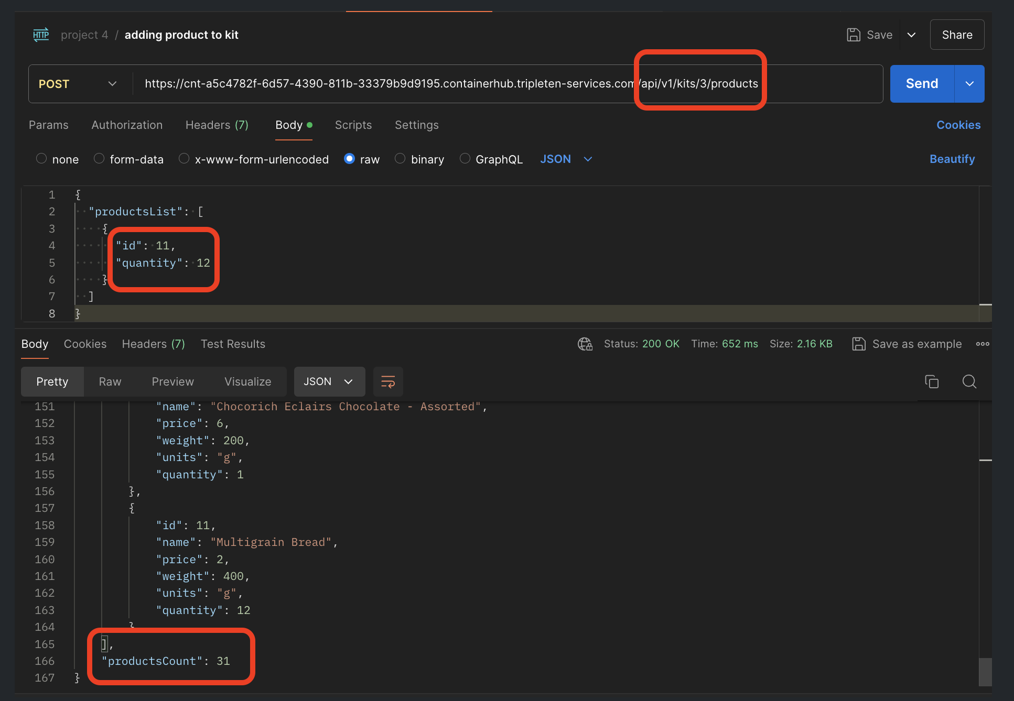The height and width of the screenshot is (701, 1014).
Task: Open the Scripts tab
Action: [x=353, y=125]
